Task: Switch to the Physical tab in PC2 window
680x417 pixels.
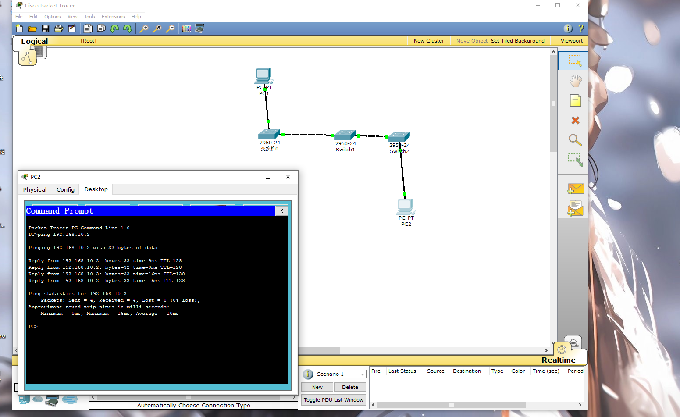Action: pyautogui.click(x=35, y=189)
